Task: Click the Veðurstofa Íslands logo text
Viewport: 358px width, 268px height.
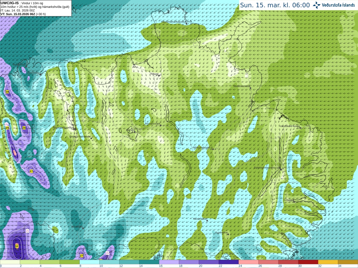Action: coord(338,5)
